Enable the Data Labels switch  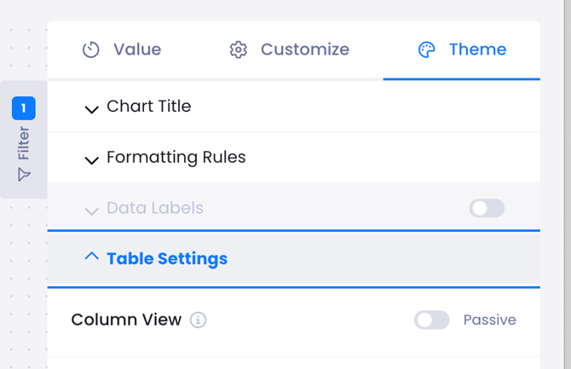(x=487, y=209)
